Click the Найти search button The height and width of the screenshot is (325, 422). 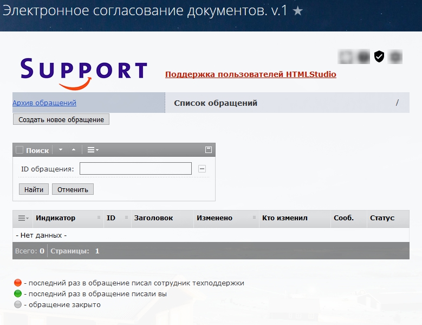tap(34, 189)
